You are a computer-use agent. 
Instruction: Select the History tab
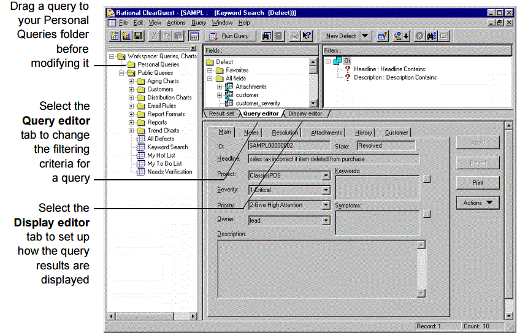click(363, 133)
